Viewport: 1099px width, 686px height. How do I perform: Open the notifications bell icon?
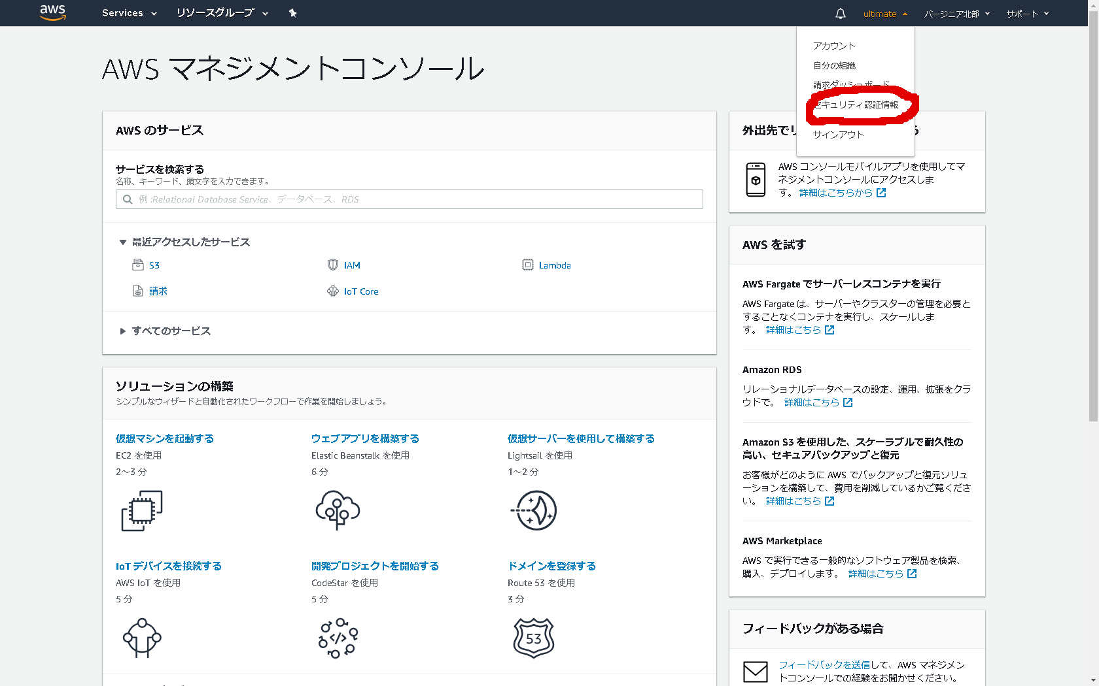click(841, 13)
